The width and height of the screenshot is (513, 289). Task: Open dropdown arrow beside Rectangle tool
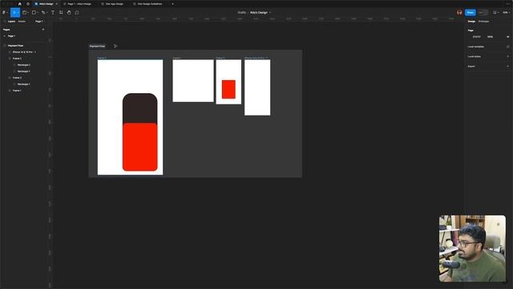click(38, 13)
